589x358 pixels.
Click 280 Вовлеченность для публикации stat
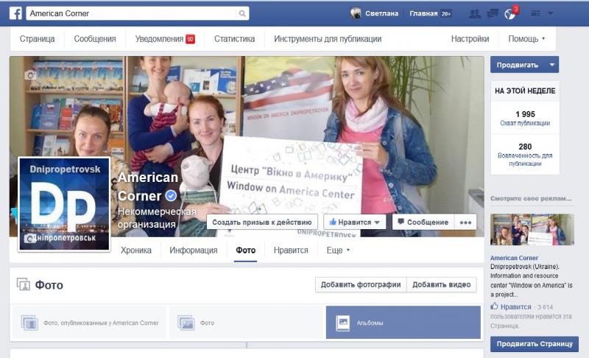click(x=525, y=155)
